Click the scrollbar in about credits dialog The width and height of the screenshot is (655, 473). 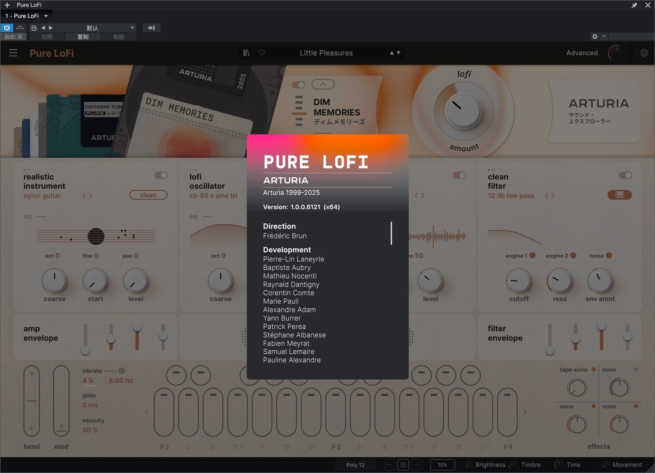tap(391, 233)
